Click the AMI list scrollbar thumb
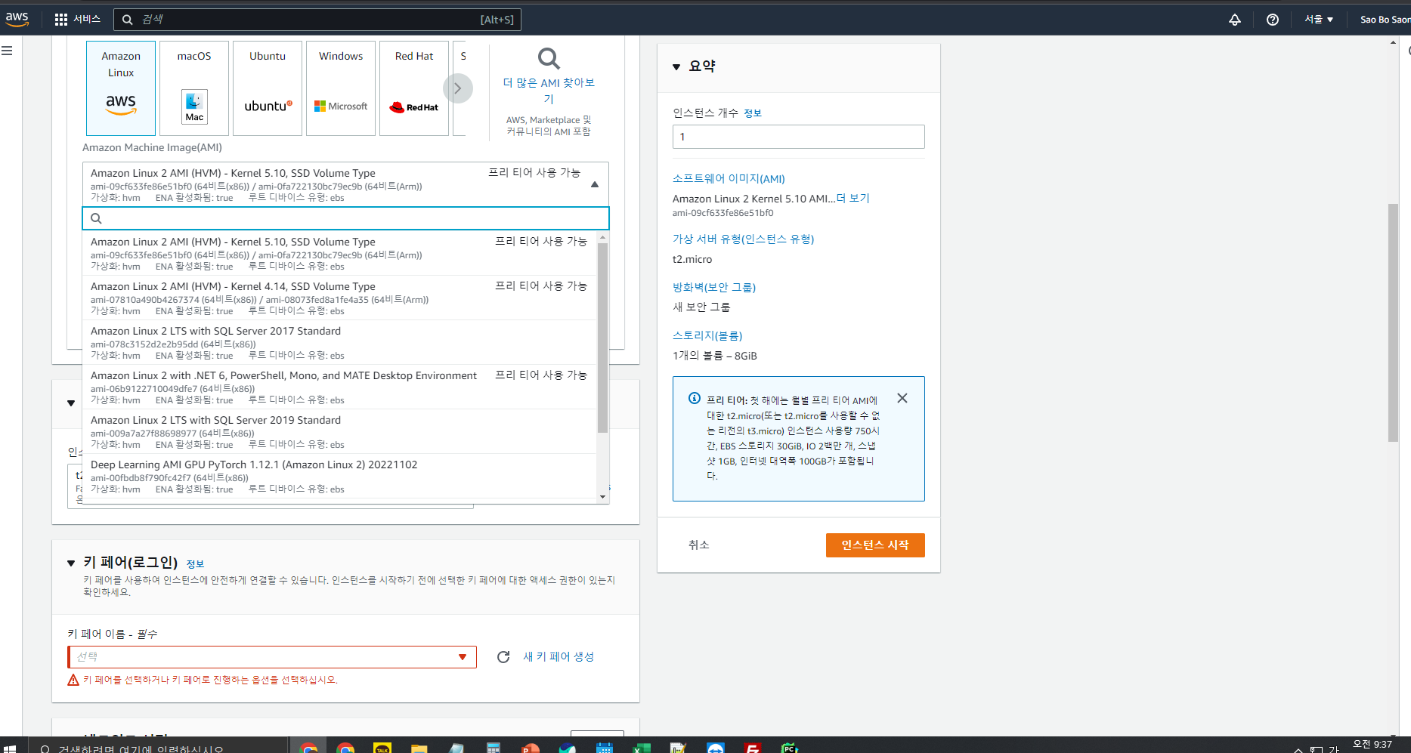Screen dimensions: 1411x753 pyautogui.click(x=602, y=338)
